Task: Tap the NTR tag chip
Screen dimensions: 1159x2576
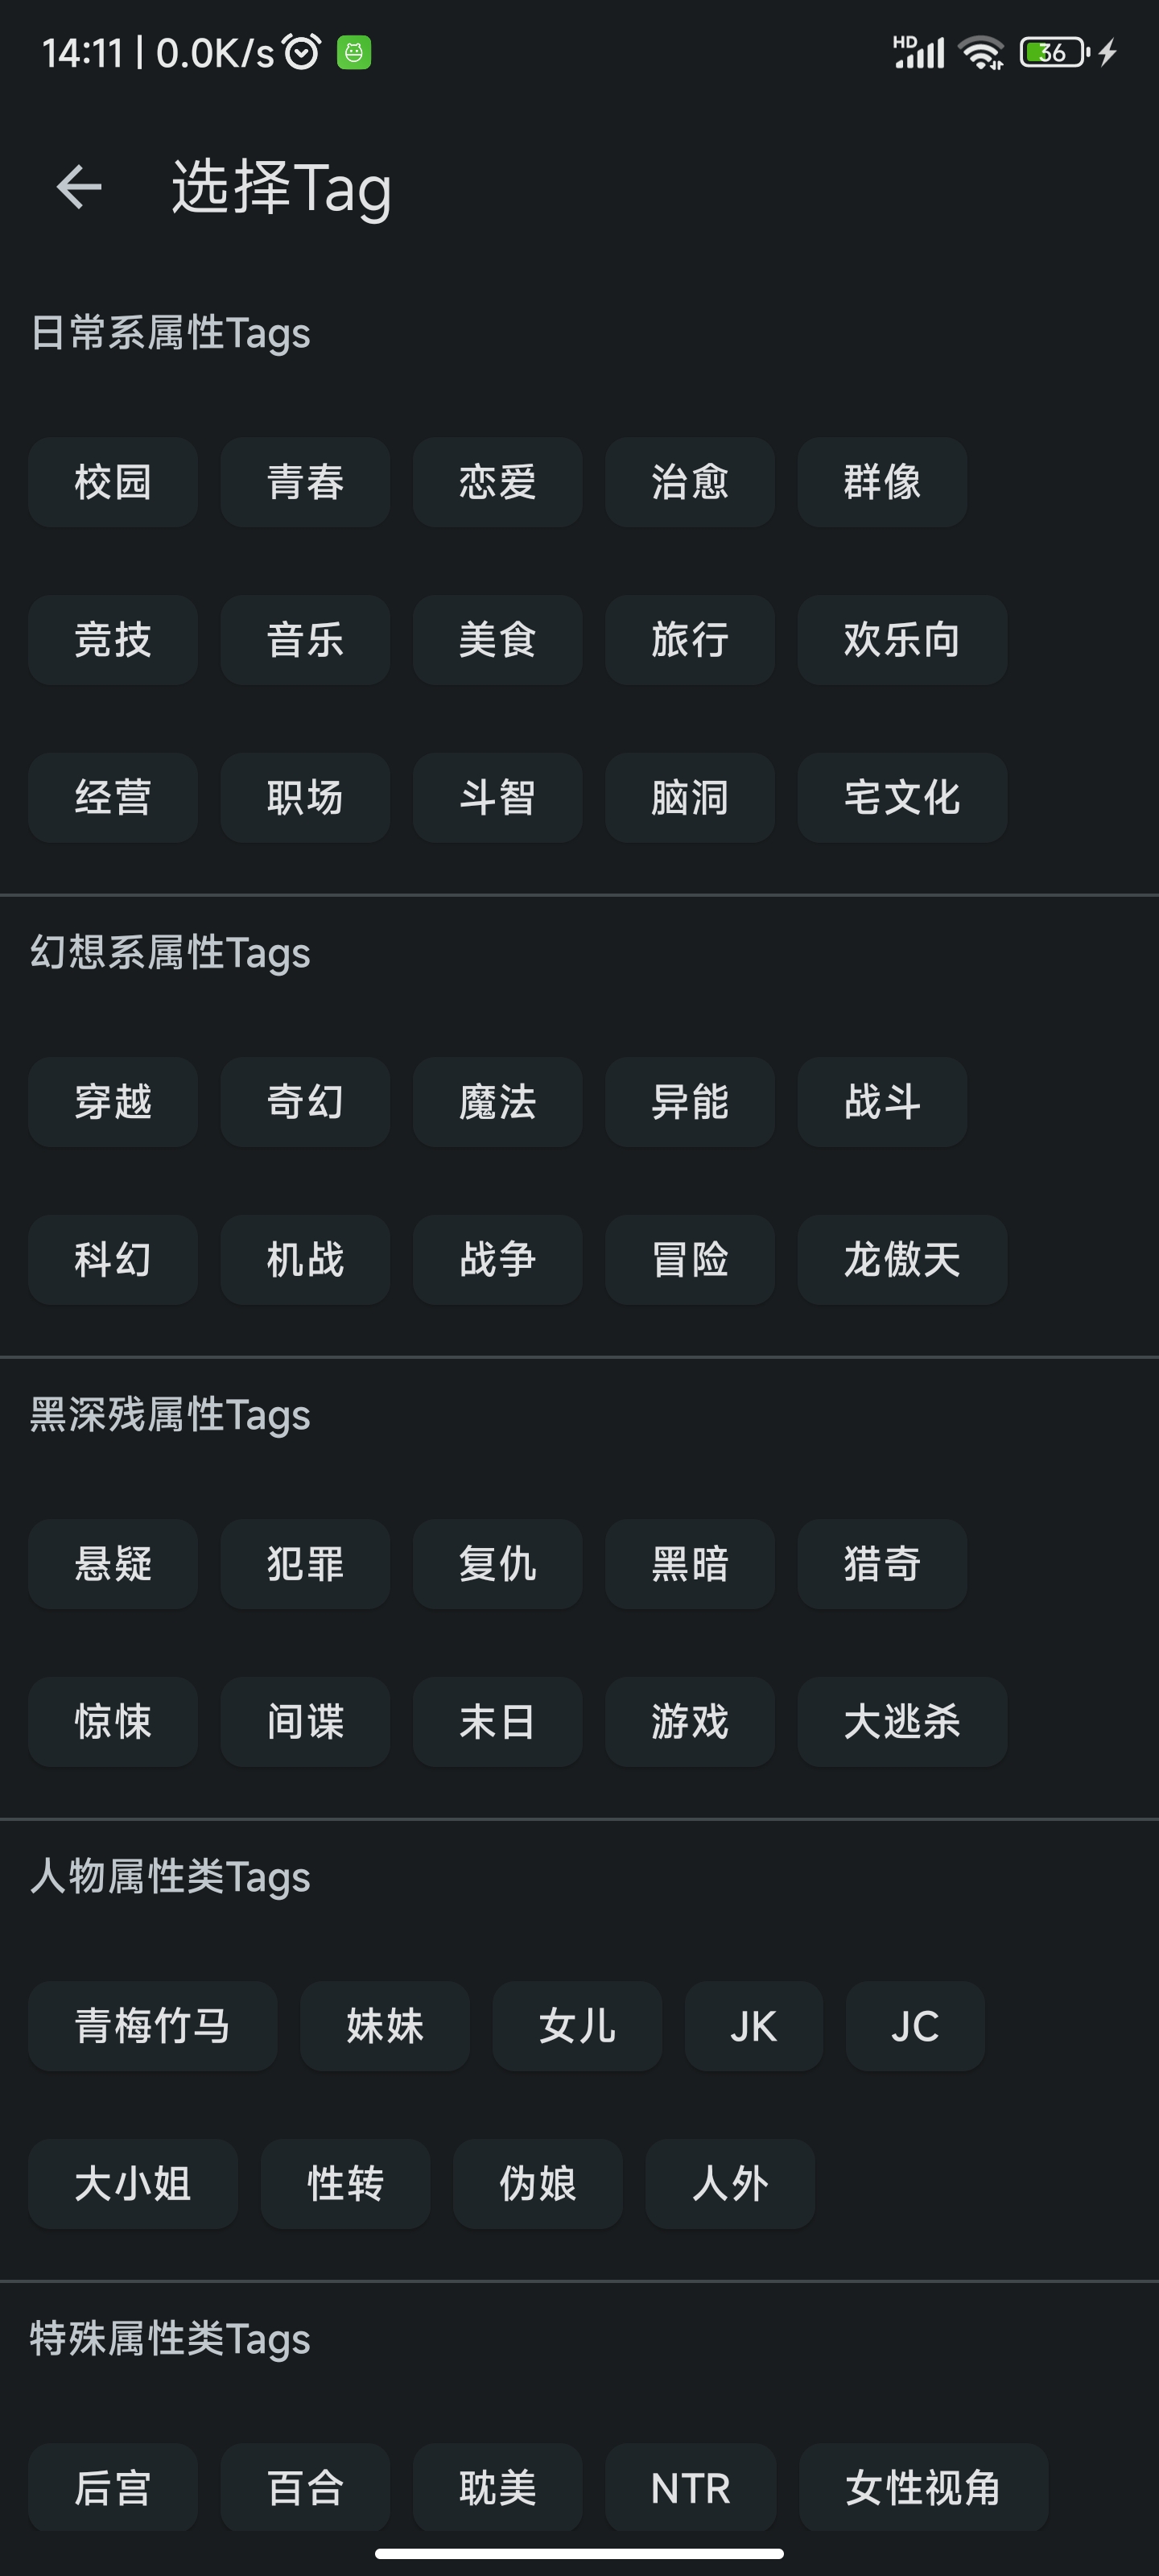Action: tap(690, 2488)
